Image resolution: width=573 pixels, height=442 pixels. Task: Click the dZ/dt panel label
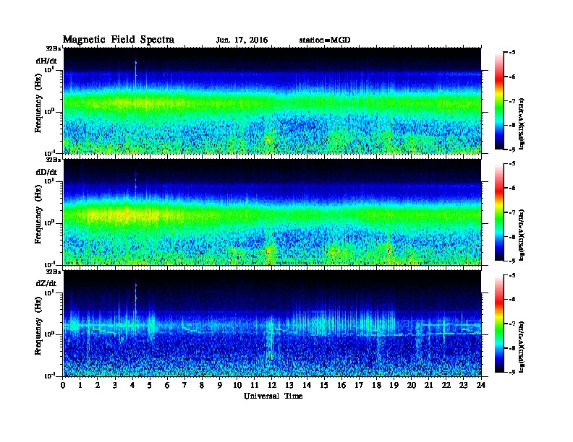point(46,283)
